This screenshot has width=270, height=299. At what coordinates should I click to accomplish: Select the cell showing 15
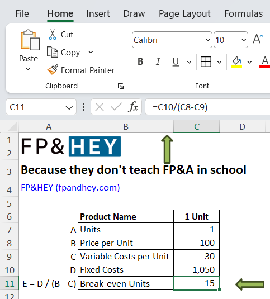coord(196,283)
